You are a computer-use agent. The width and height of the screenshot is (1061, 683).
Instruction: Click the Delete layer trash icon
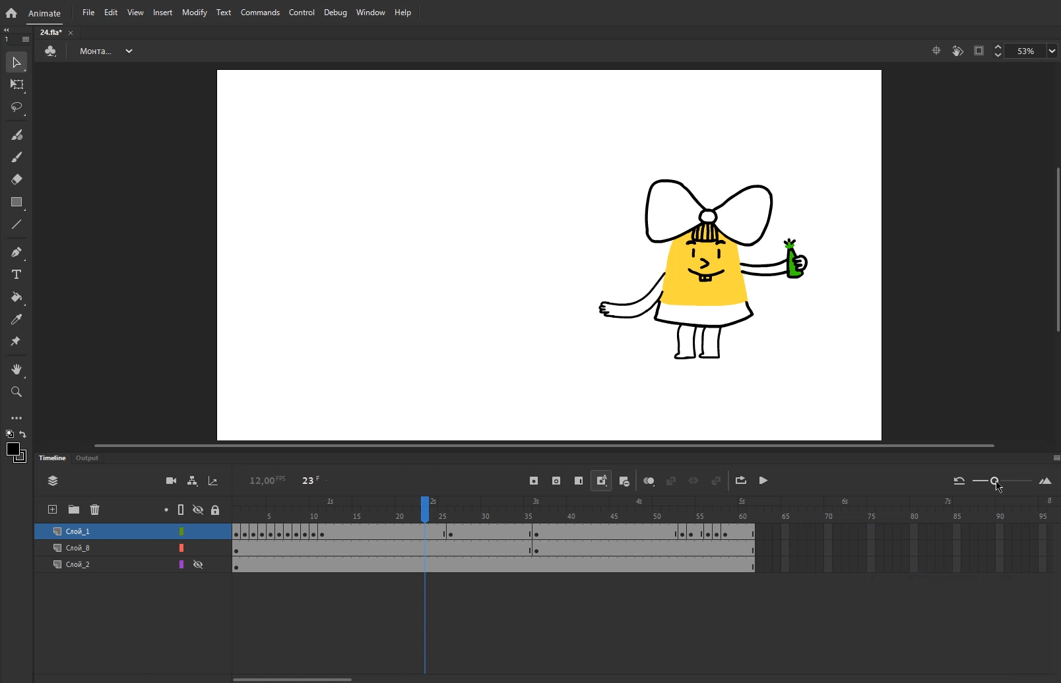(95, 510)
